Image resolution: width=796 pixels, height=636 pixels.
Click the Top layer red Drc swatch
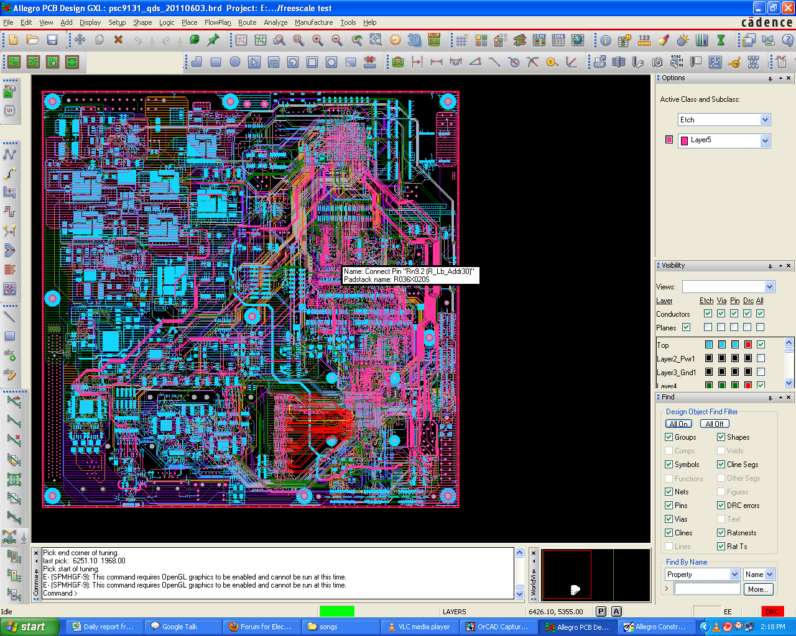point(748,345)
